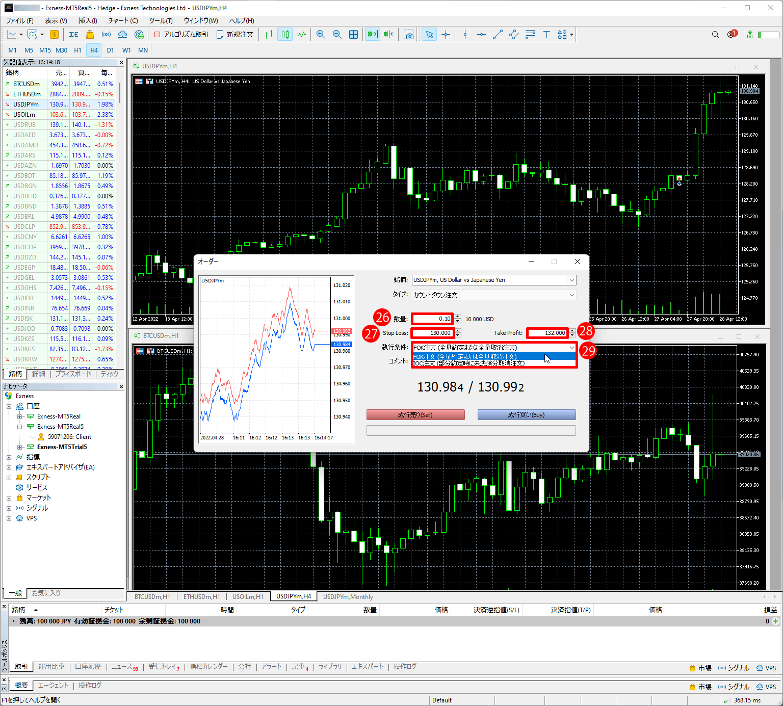Select the trendline drawing tool
The width and height of the screenshot is (783, 706).
tap(498, 34)
